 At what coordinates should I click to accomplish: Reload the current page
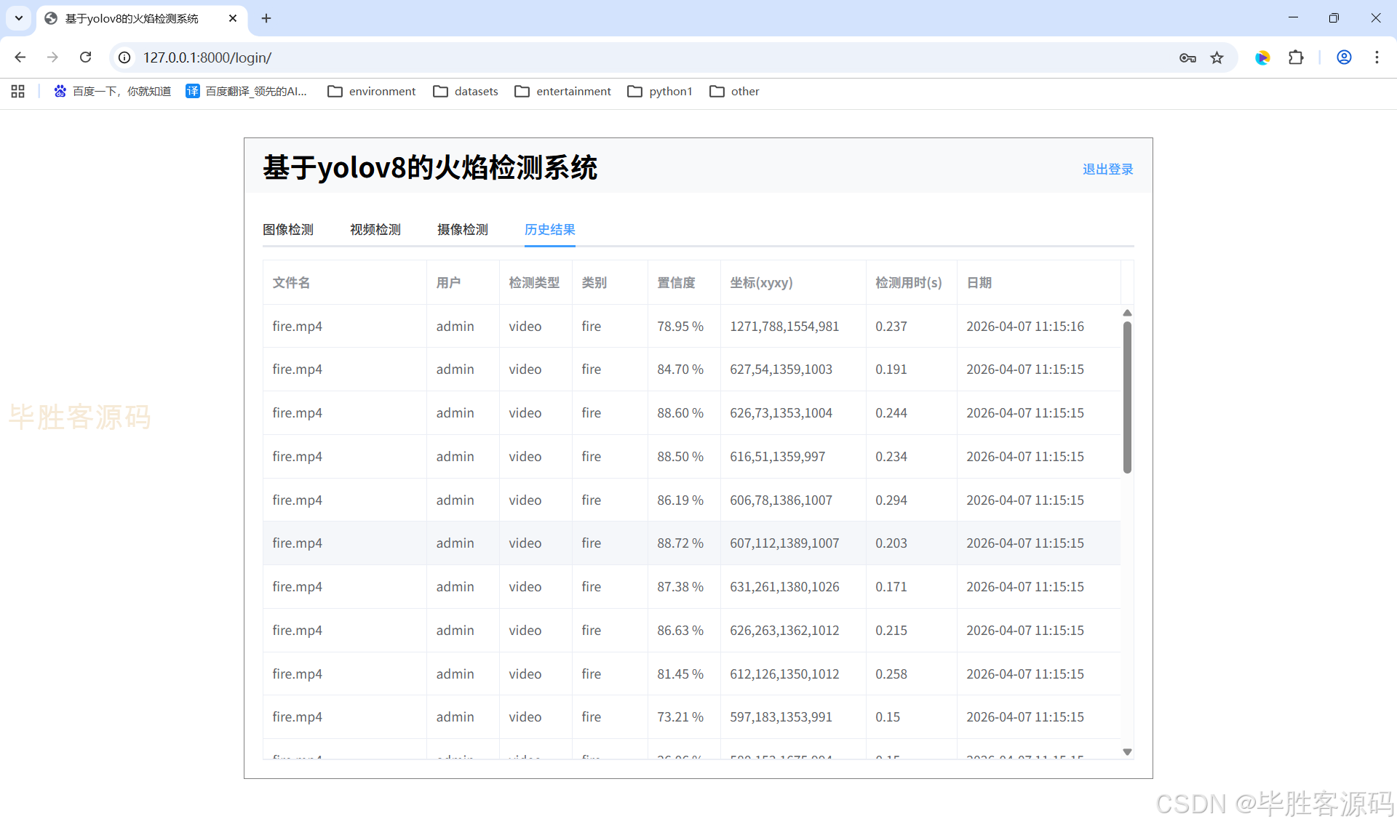(85, 57)
